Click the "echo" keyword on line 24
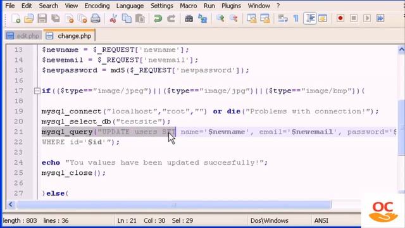The image size is (405, 228). pyautogui.click(x=51, y=163)
